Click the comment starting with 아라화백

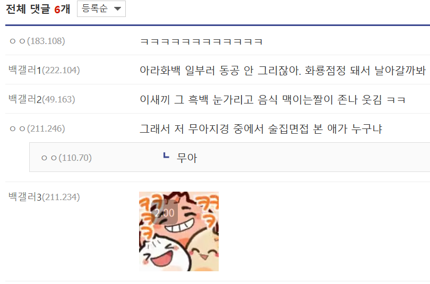point(283,71)
